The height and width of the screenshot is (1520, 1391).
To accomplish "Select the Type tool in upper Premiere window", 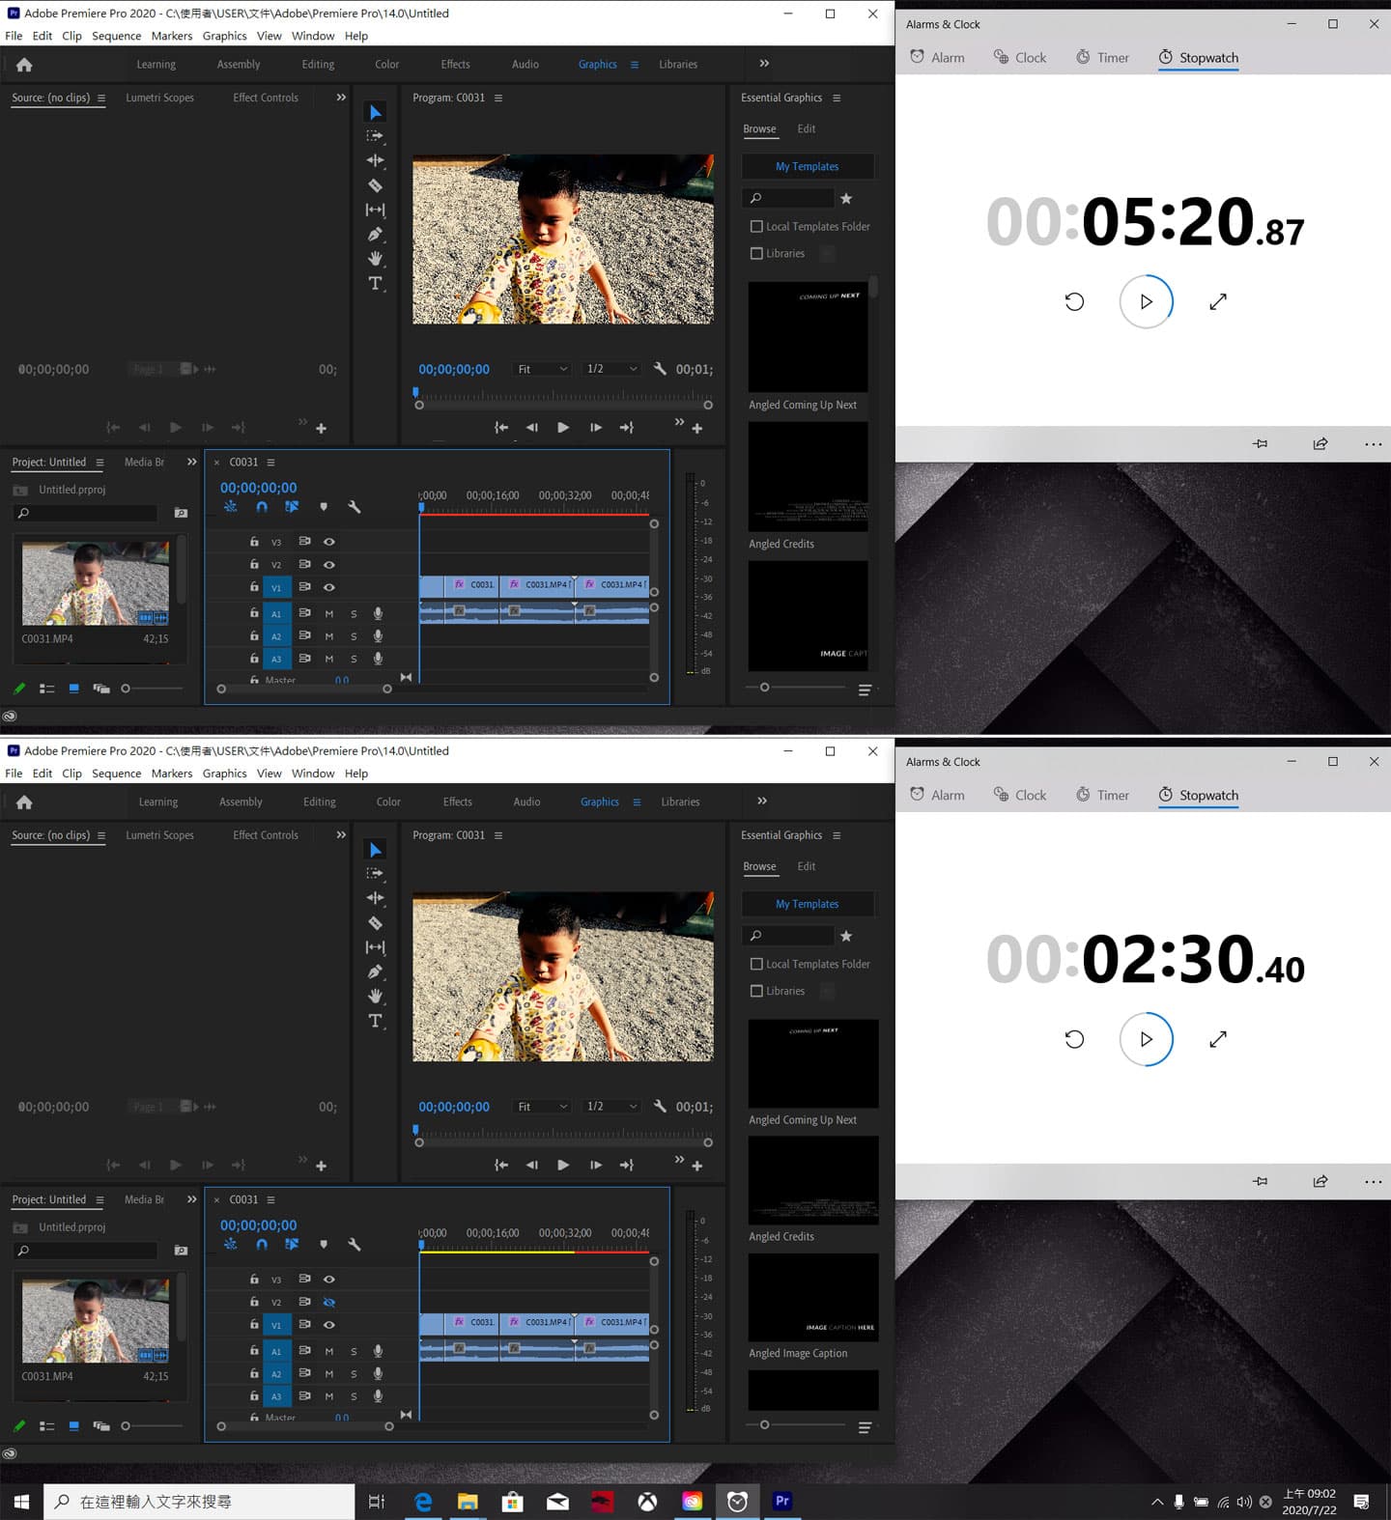I will pyautogui.click(x=376, y=283).
